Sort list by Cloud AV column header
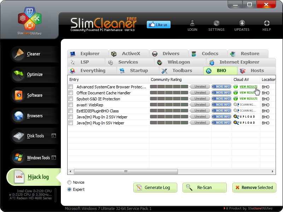Image resolution: width=283 pixels, height=212 pixels. tap(246, 79)
